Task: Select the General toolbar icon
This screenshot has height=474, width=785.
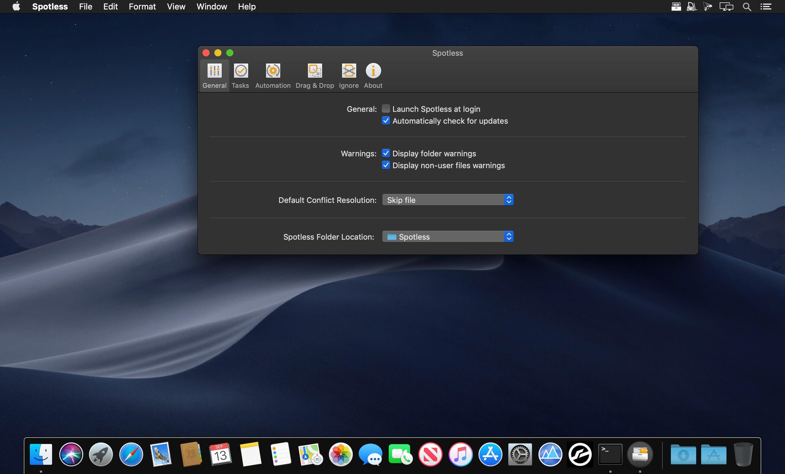Action: click(x=214, y=76)
